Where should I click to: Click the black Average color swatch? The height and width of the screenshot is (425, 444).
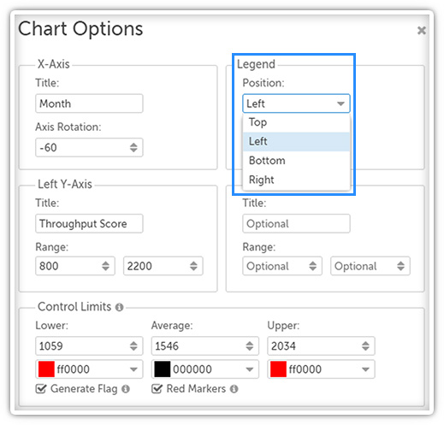[163, 369]
